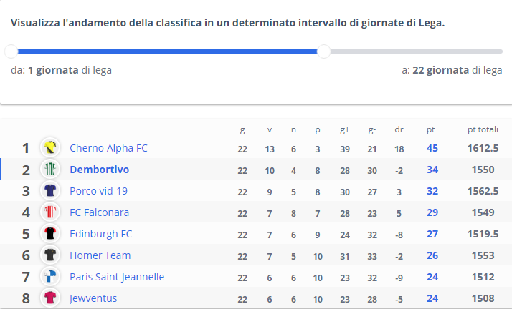Open Paris Saint-Jeannelle team link
Screen dimensions: 512x309
[x=117, y=277]
